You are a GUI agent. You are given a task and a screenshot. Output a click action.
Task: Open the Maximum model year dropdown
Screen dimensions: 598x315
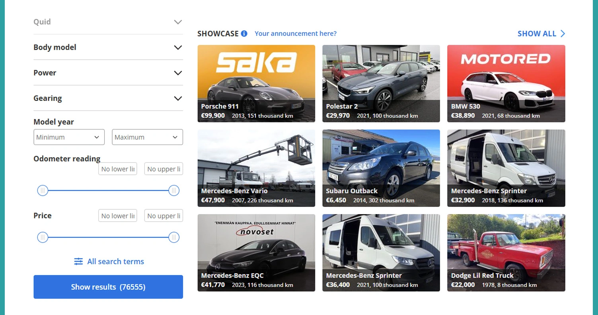[x=147, y=137]
